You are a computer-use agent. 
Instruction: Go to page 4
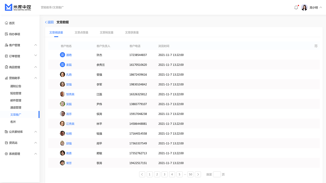tap(172, 174)
